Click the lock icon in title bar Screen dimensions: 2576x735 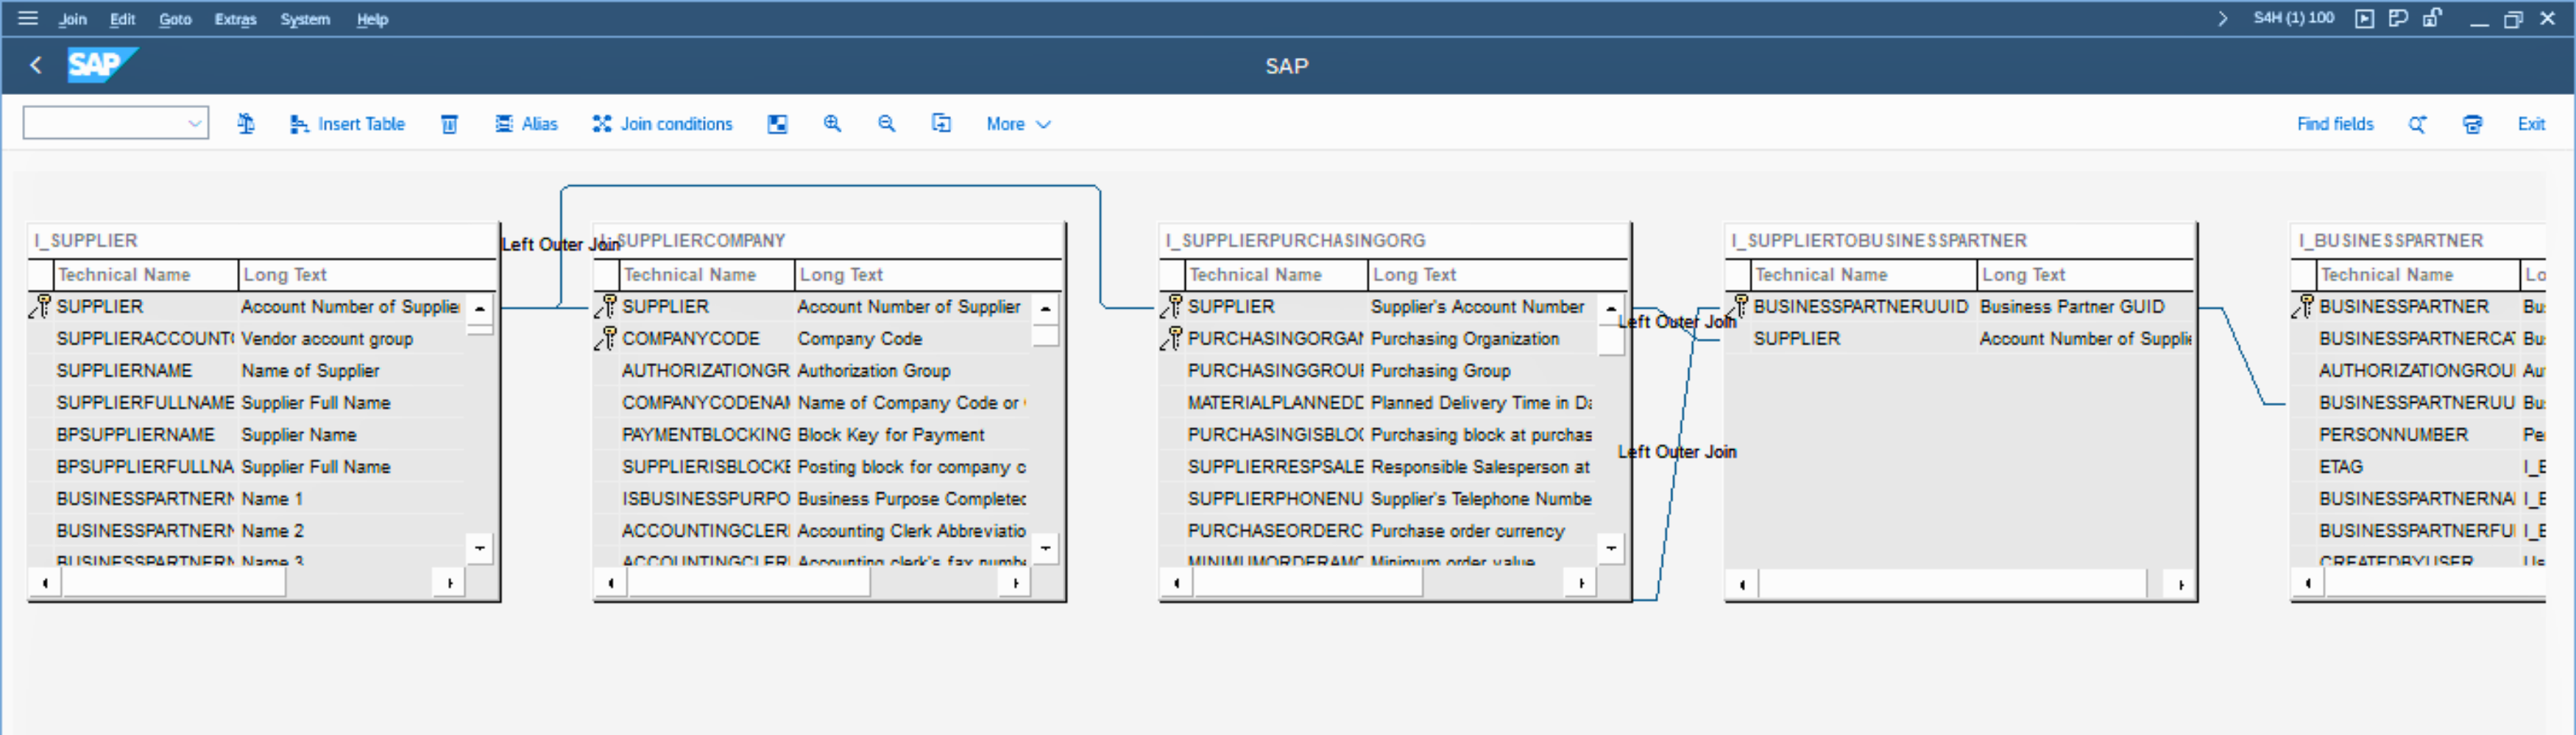click(2432, 18)
